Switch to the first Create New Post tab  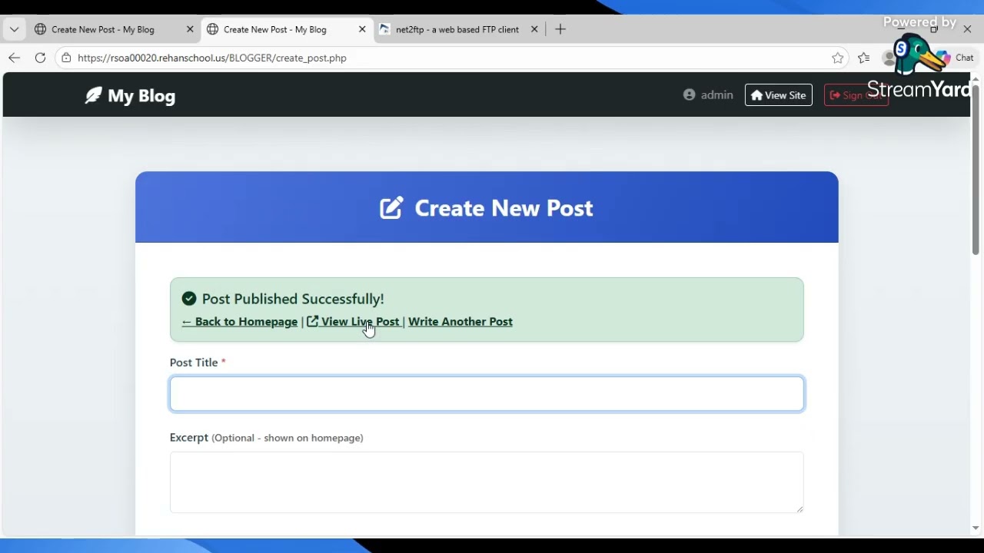point(103,29)
